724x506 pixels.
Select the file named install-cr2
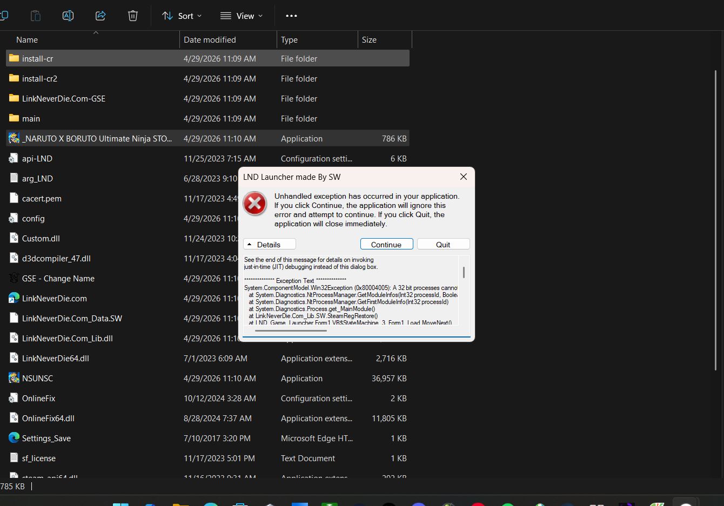(39, 78)
